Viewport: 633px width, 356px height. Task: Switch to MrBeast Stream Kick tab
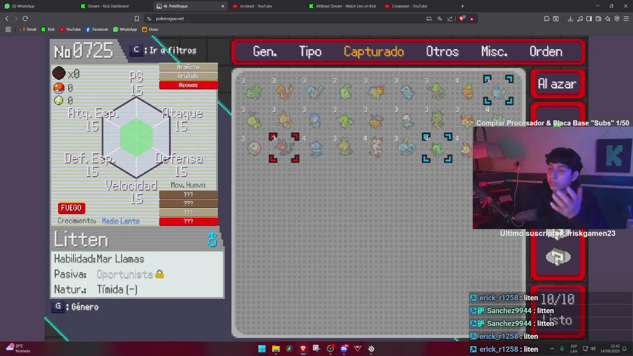(x=342, y=6)
